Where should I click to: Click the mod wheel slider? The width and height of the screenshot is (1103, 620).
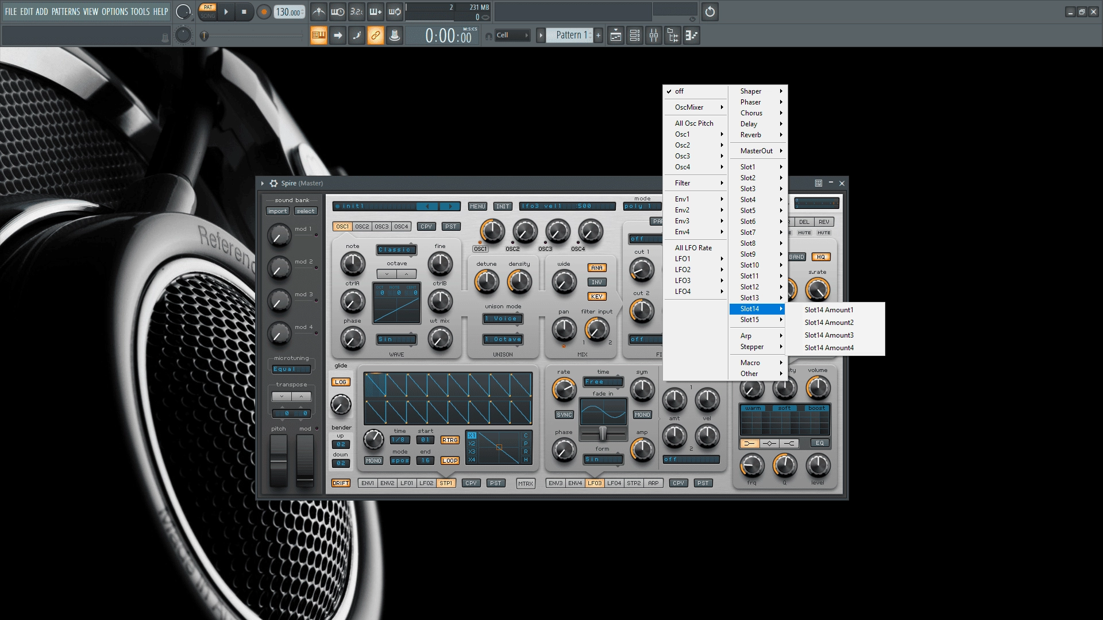point(305,461)
